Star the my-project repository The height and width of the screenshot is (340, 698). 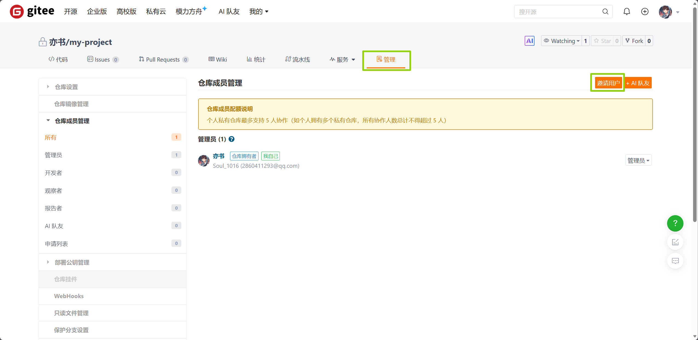(606, 41)
